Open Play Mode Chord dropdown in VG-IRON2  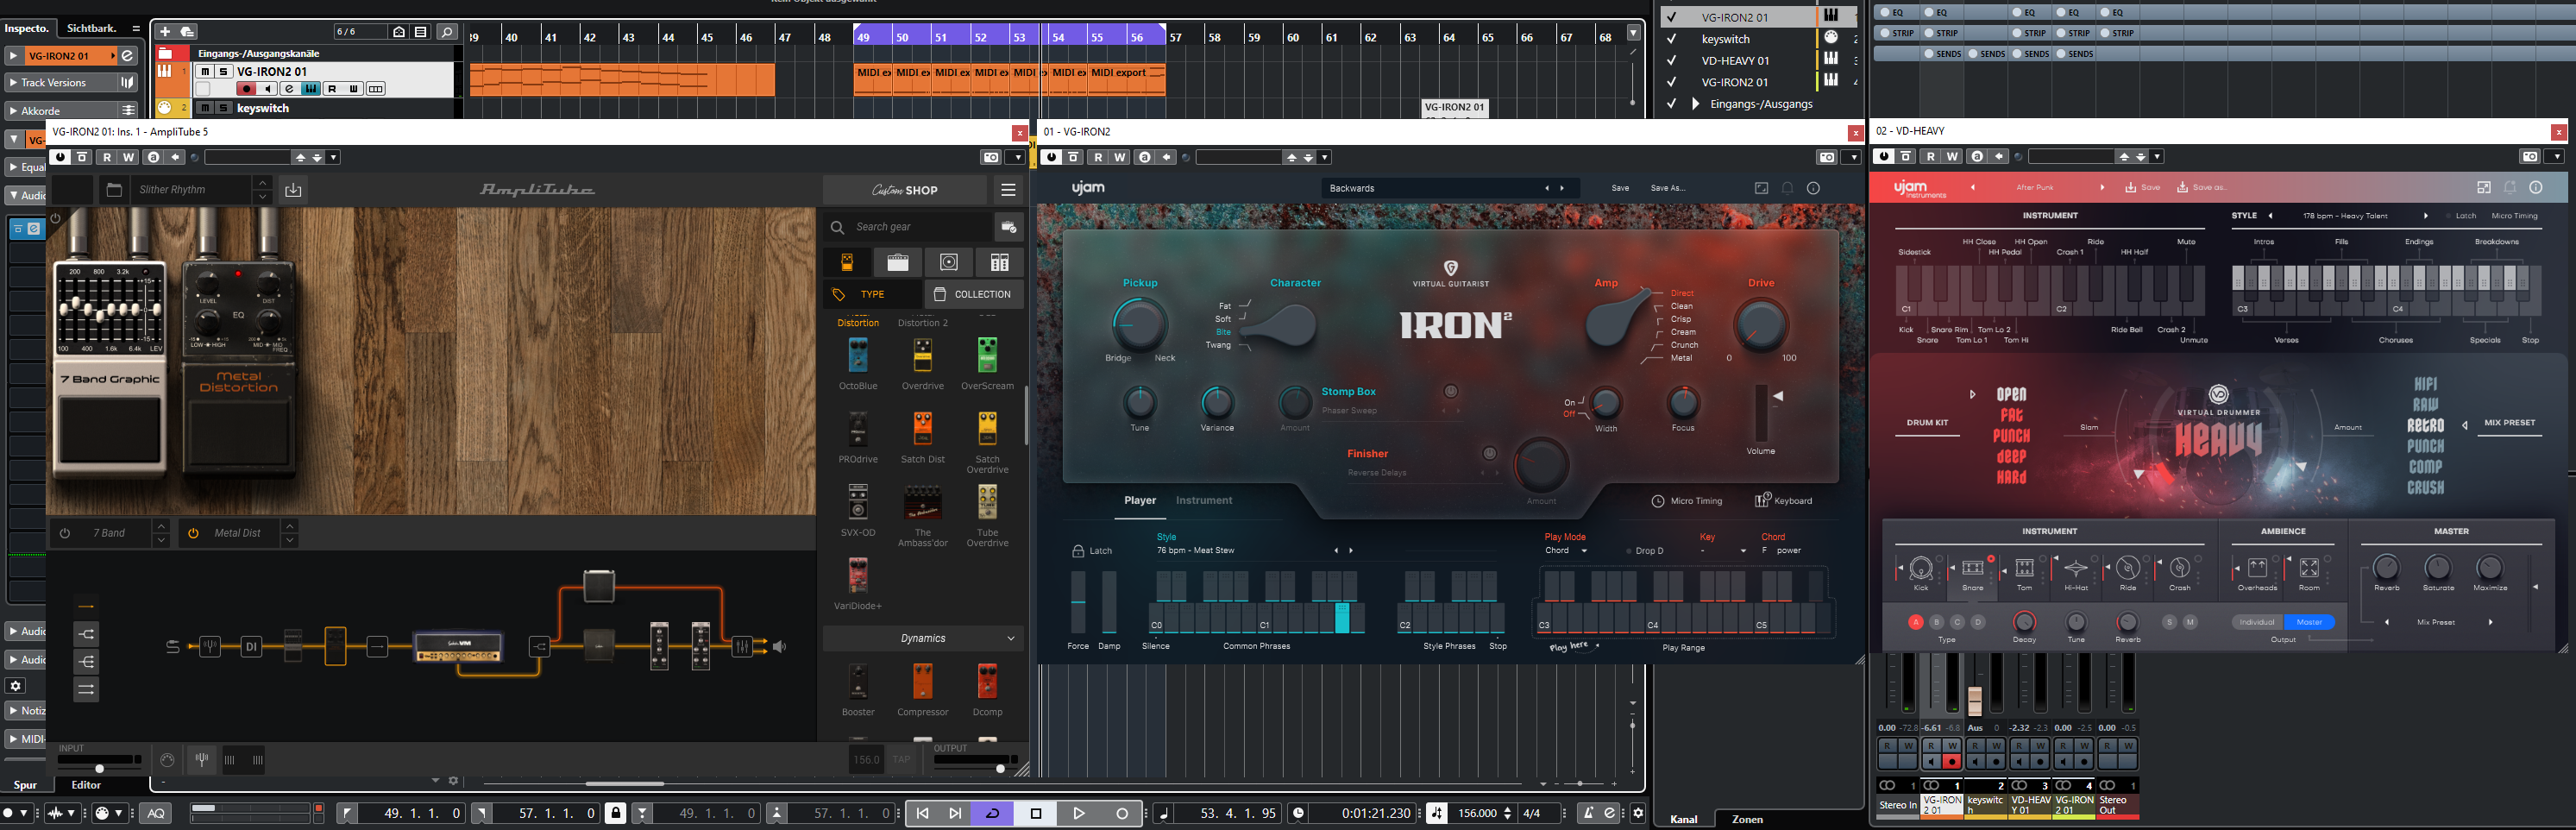(1566, 551)
